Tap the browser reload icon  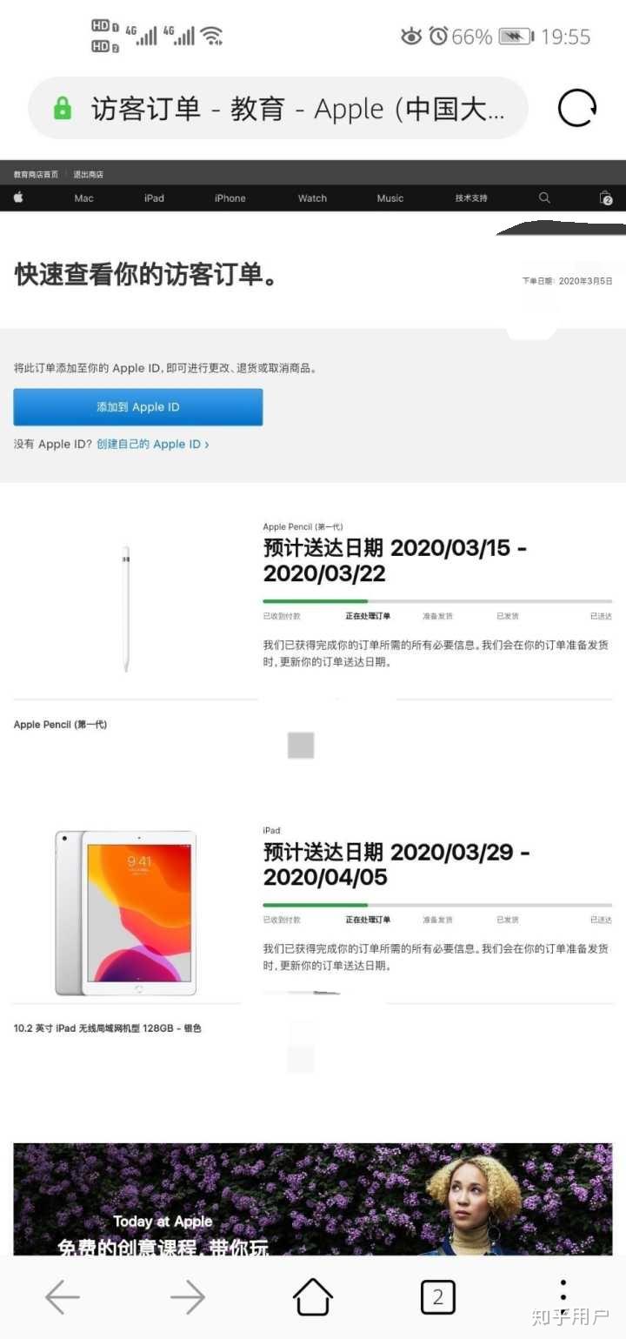pos(577,109)
